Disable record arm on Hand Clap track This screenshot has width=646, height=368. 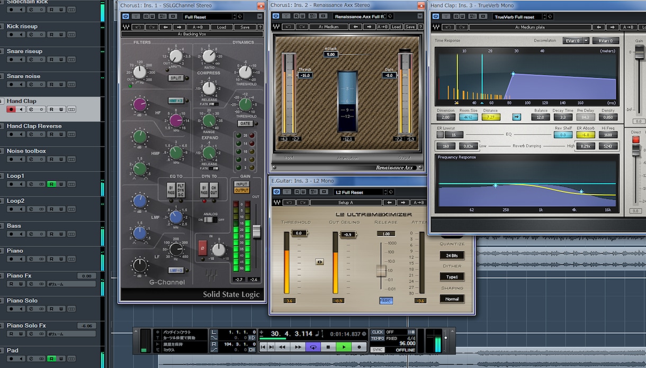click(x=11, y=109)
